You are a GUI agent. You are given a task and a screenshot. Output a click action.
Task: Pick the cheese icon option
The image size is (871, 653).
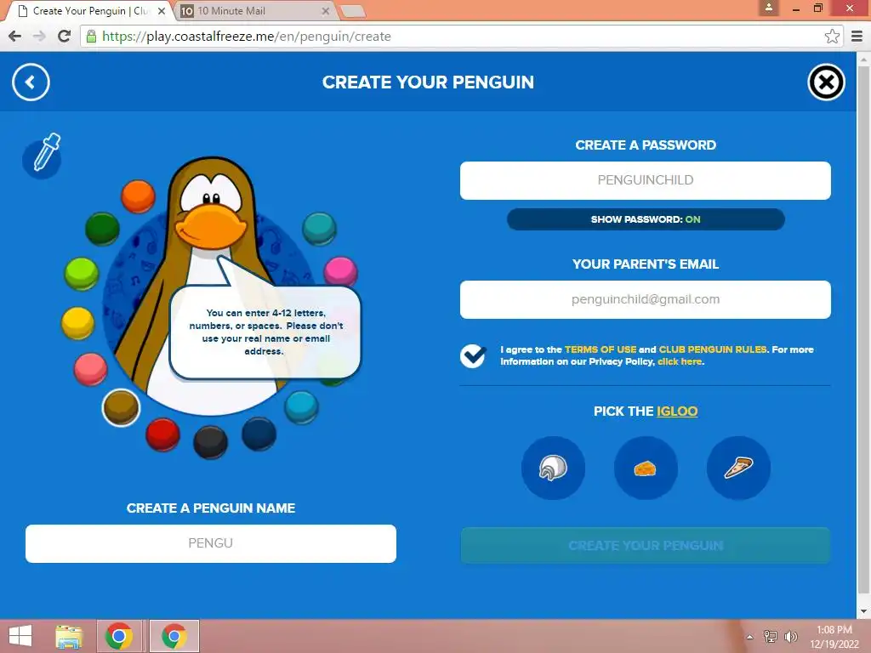coord(646,468)
